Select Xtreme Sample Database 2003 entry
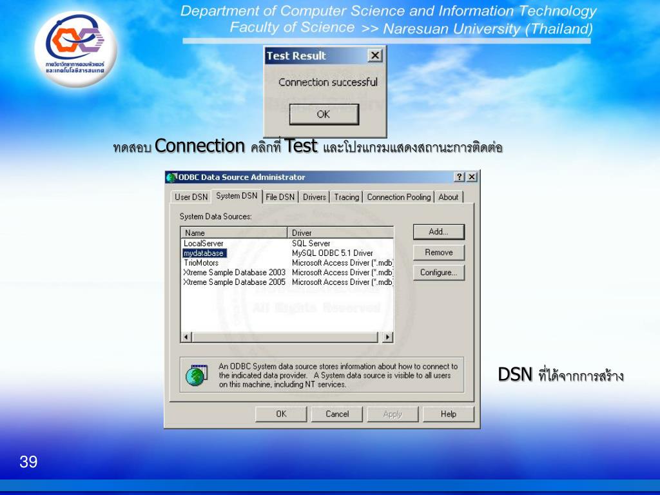 [234, 273]
